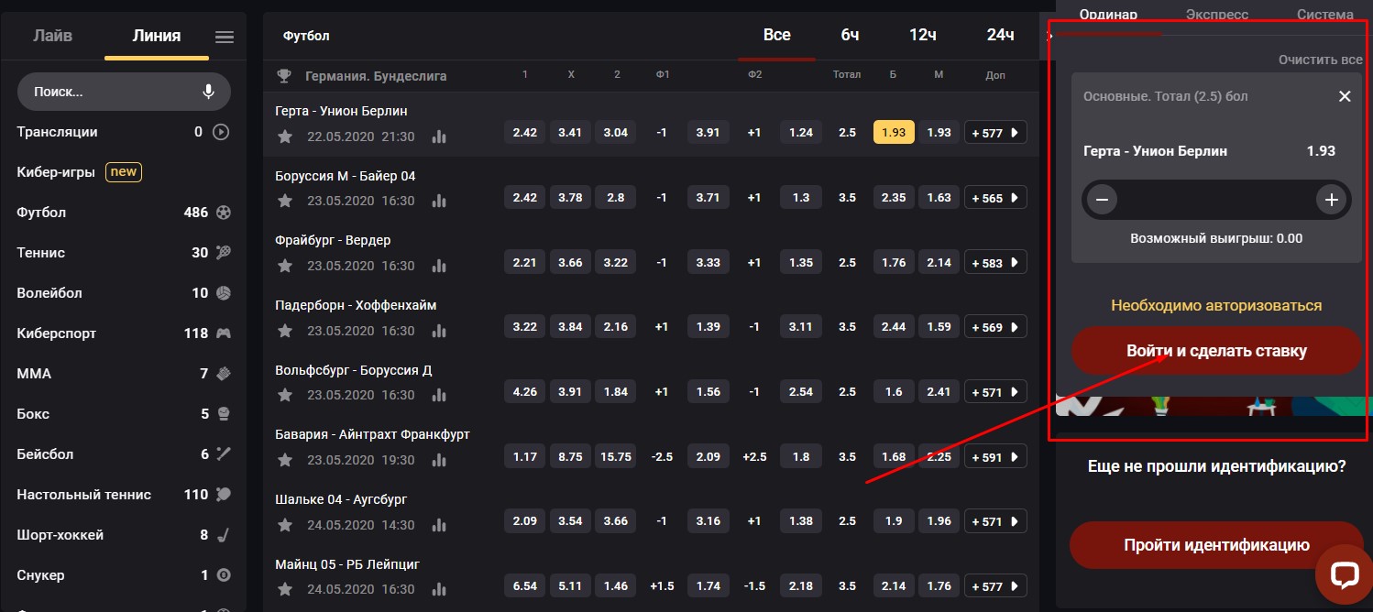Decrease stake with the minus button

click(x=1102, y=200)
